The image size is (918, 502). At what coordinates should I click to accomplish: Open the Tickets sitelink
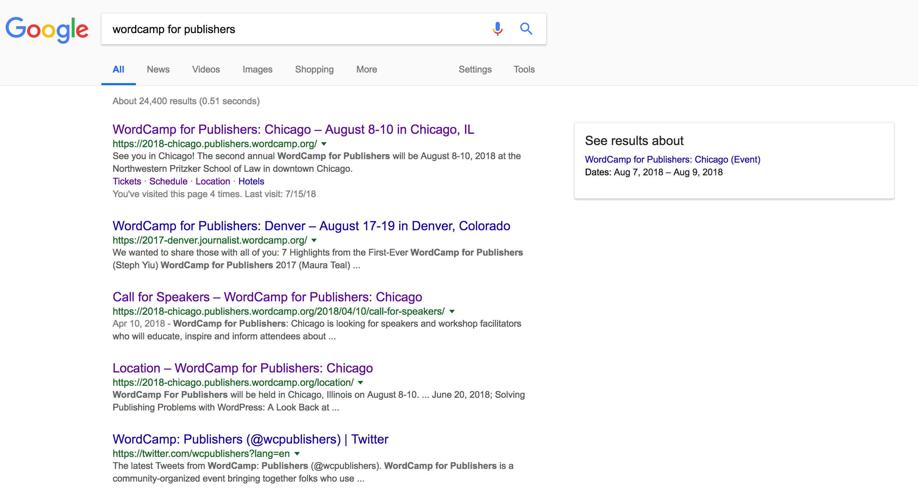[127, 181]
